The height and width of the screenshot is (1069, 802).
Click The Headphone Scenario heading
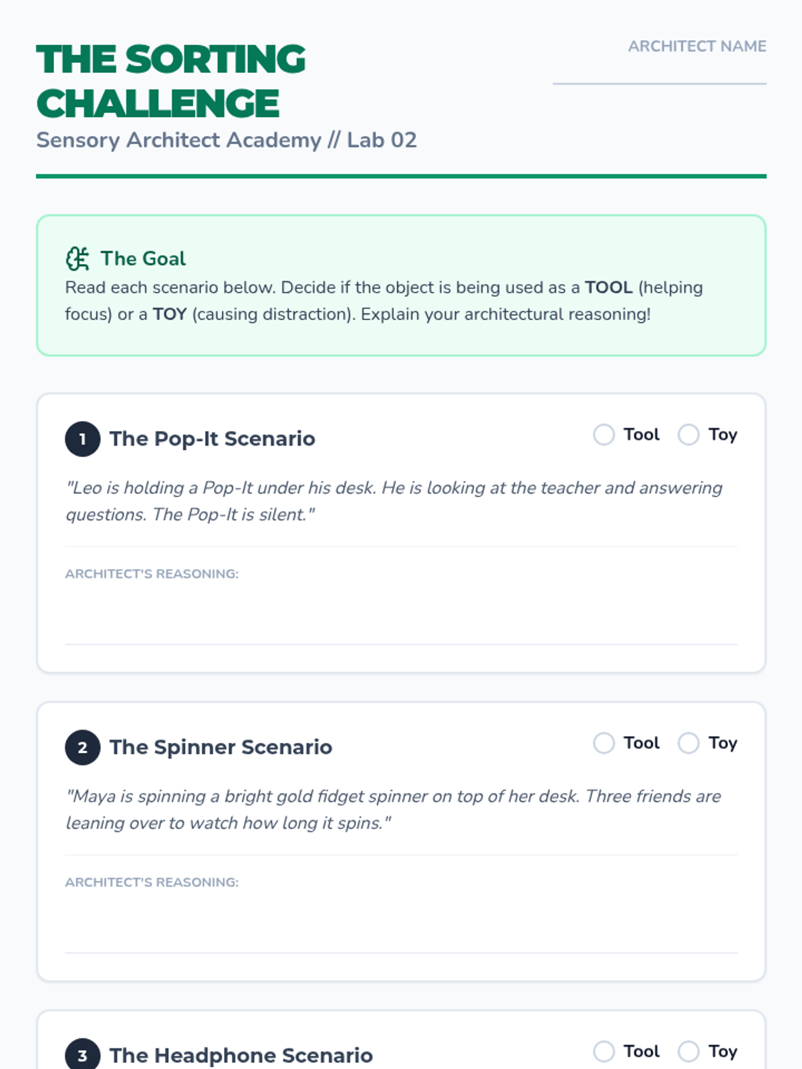[x=241, y=1055]
